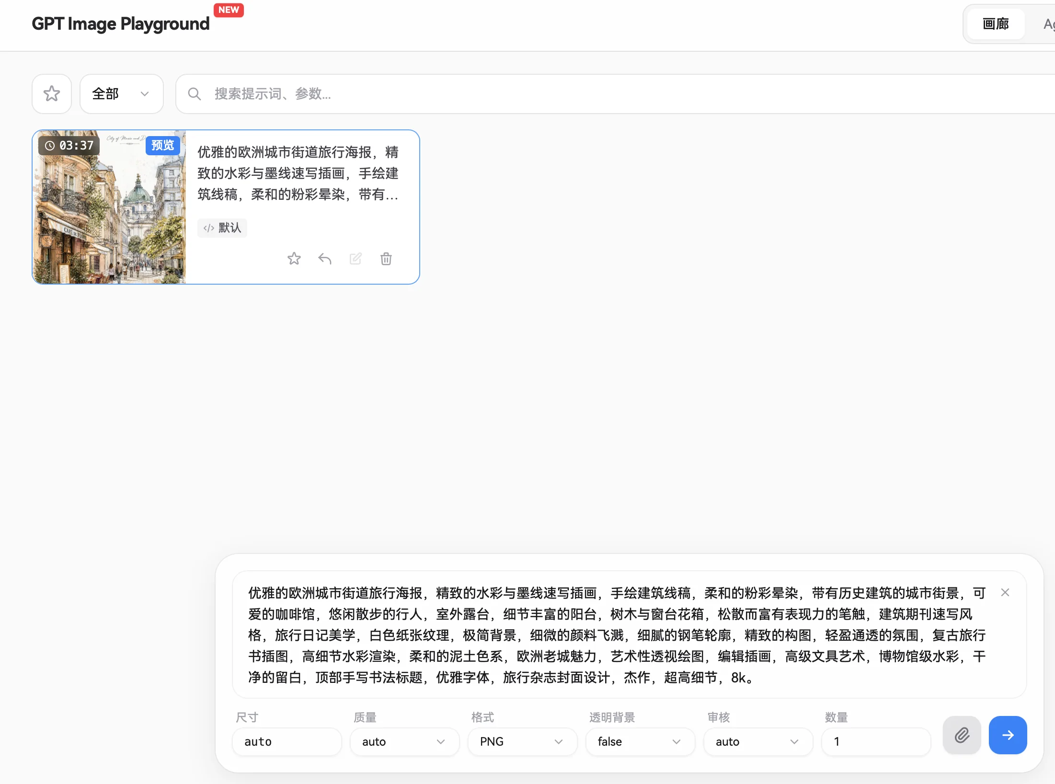Open the 格式 PNG format dropdown
1055x784 pixels.
[x=523, y=742]
